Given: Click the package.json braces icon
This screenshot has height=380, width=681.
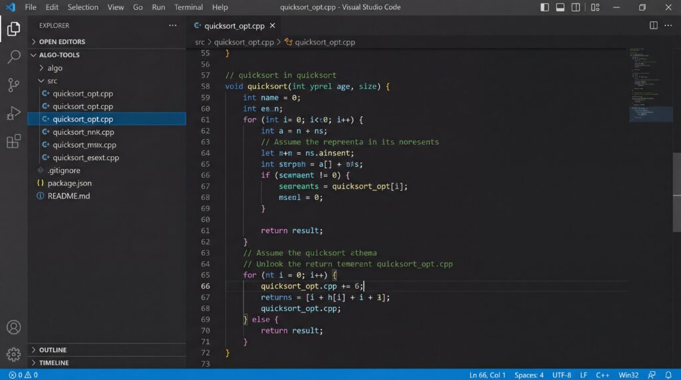Looking at the screenshot, I should tap(41, 183).
